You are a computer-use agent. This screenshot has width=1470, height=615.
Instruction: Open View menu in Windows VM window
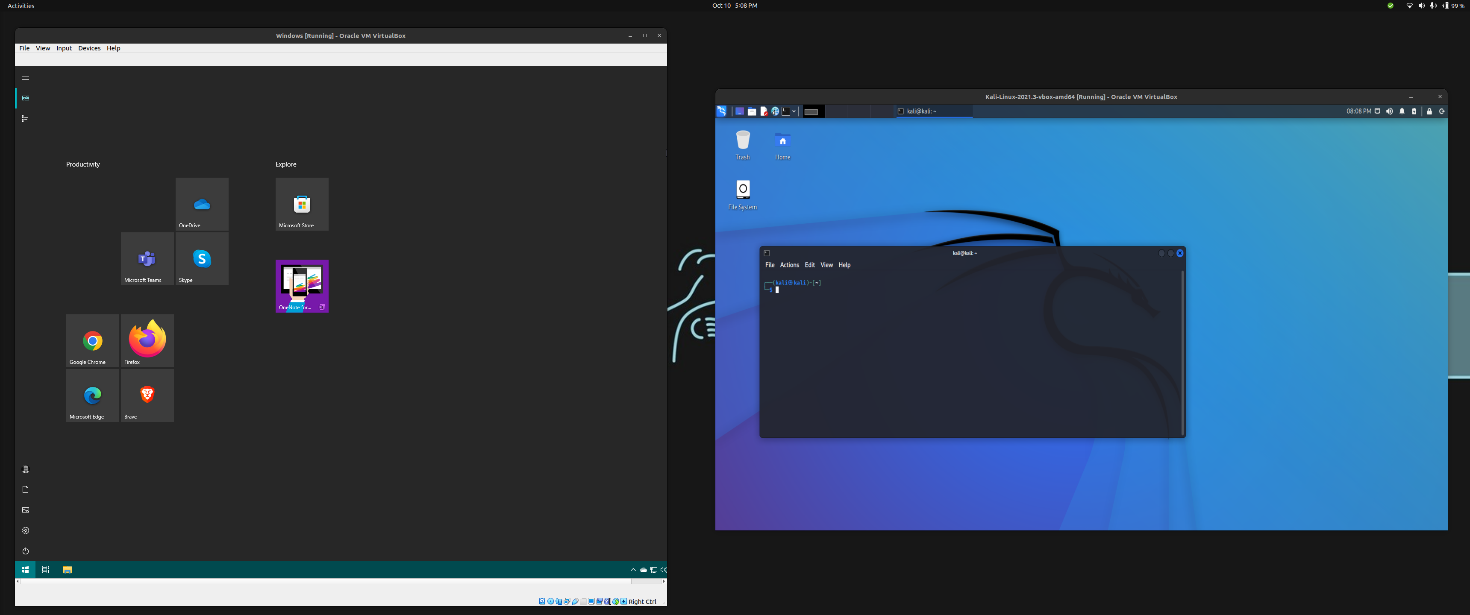[x=43, y=49]
